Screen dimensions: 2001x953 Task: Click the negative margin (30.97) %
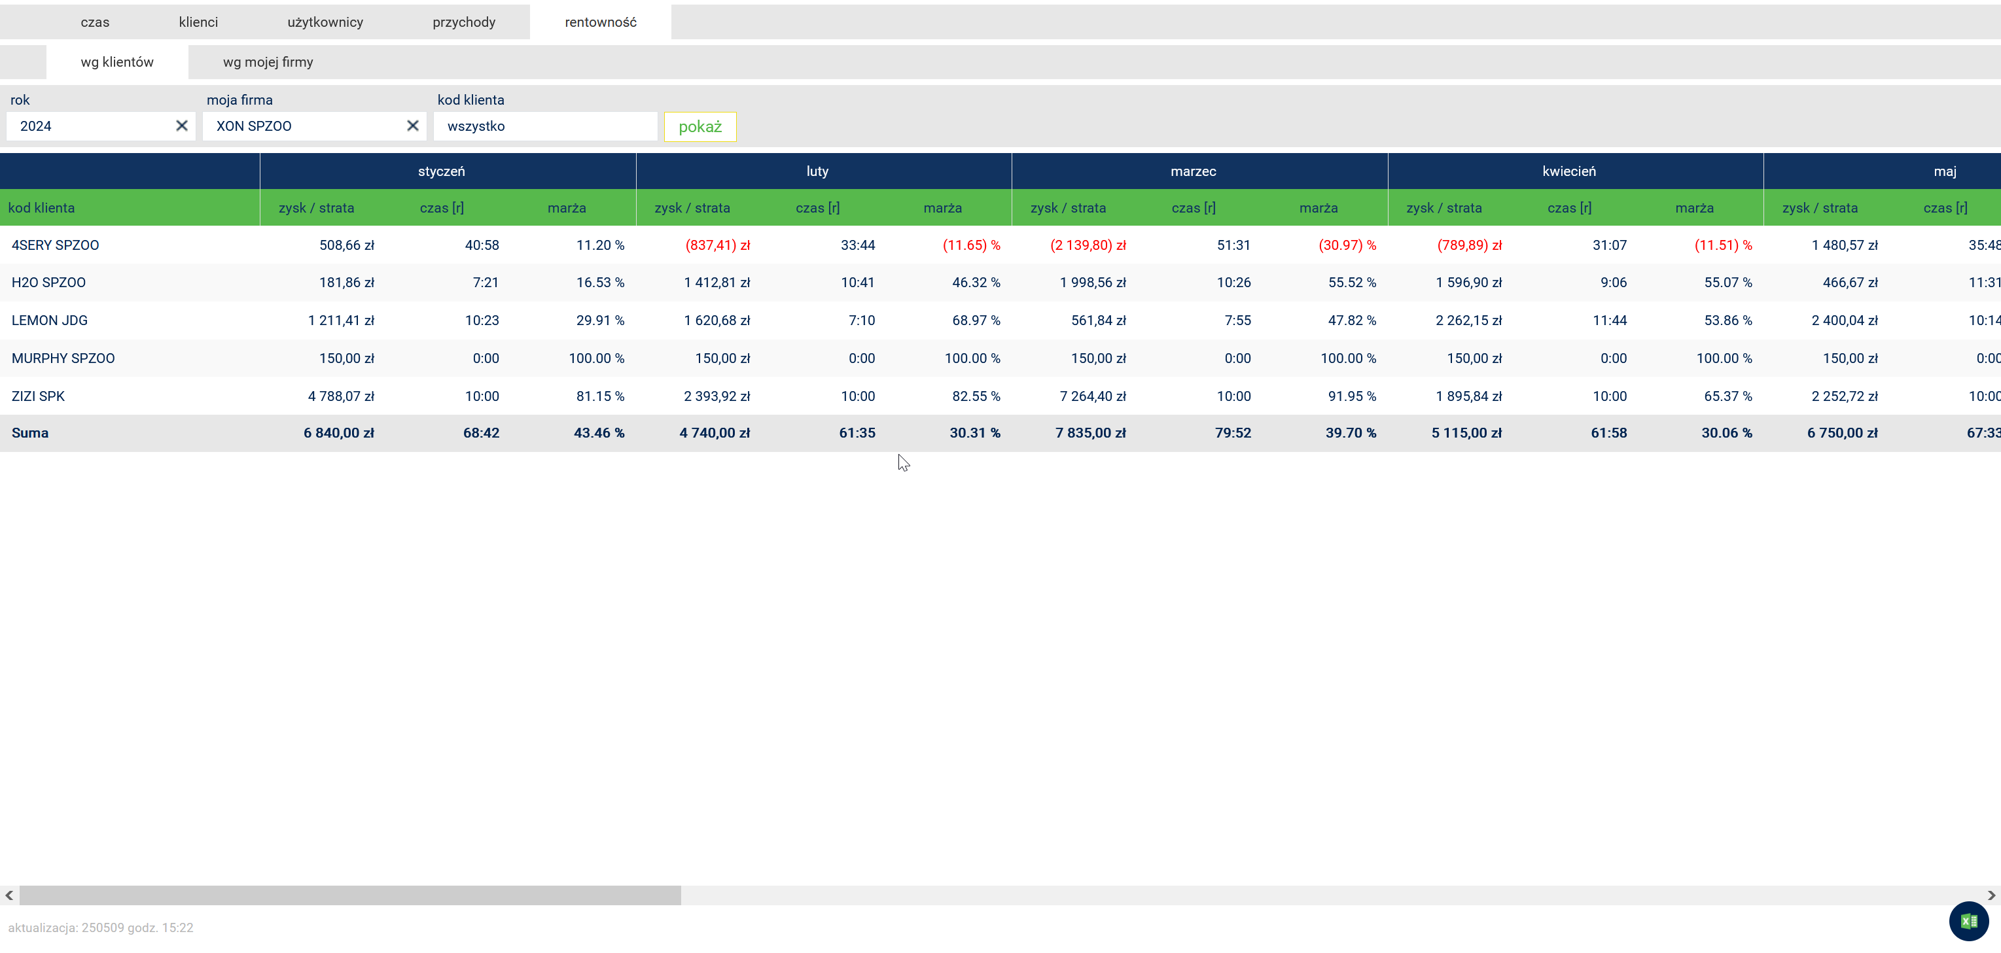click(x=1347, y=245)
